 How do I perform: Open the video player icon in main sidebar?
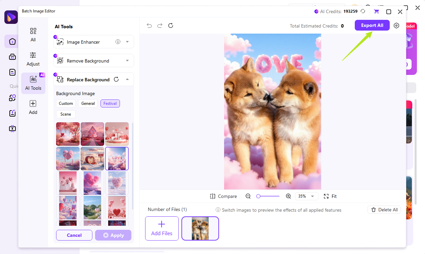tap(12, 129)
